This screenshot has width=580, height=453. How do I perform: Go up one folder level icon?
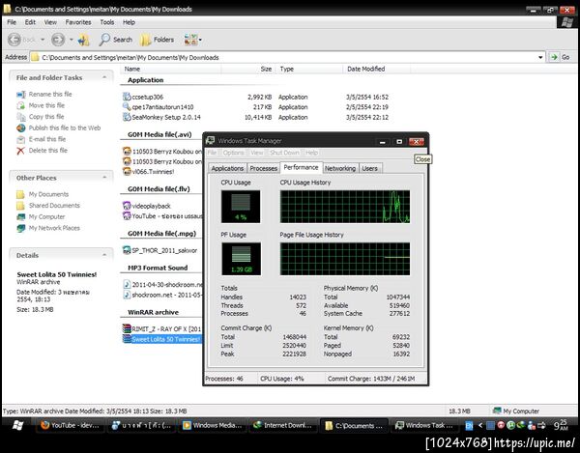tap(84, 40)
